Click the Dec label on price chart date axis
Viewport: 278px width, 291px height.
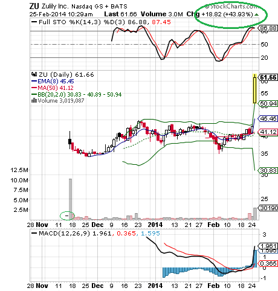[x=97, y=225]
